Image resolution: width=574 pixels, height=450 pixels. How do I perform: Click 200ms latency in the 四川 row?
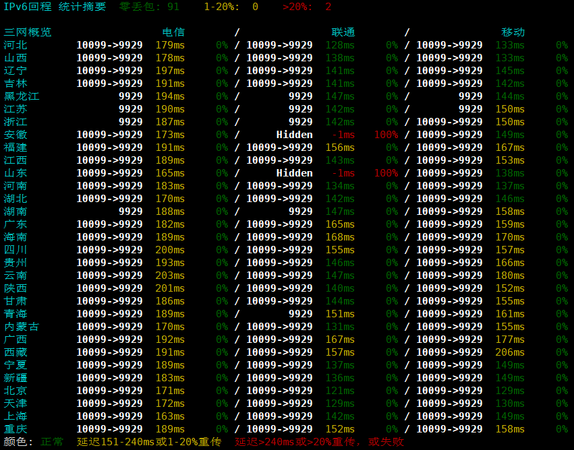170,250
